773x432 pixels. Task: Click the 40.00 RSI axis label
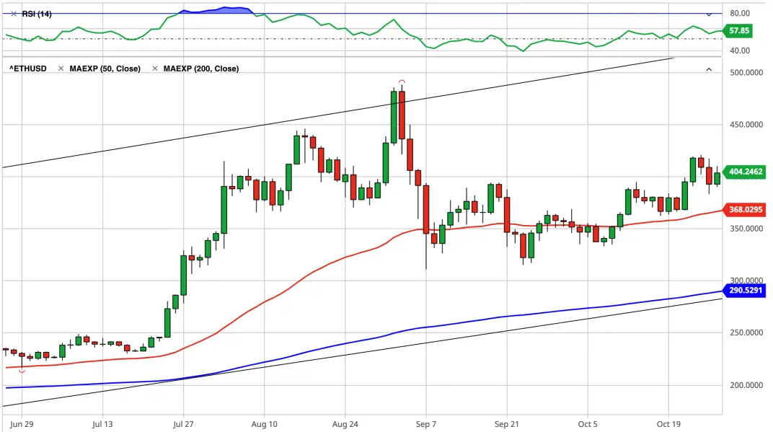click(x=740, y=50)
